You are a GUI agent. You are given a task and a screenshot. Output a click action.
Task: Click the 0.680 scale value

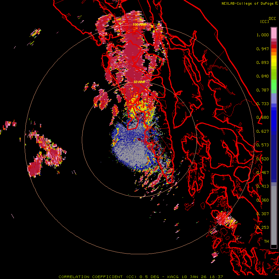263,117
